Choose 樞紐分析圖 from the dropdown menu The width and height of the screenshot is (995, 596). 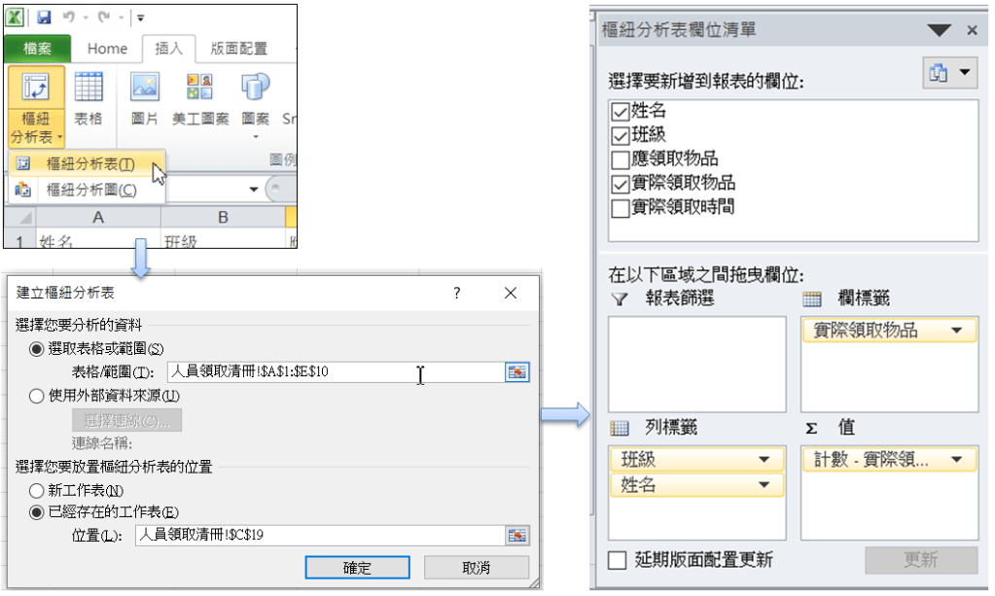pos(90,190)
